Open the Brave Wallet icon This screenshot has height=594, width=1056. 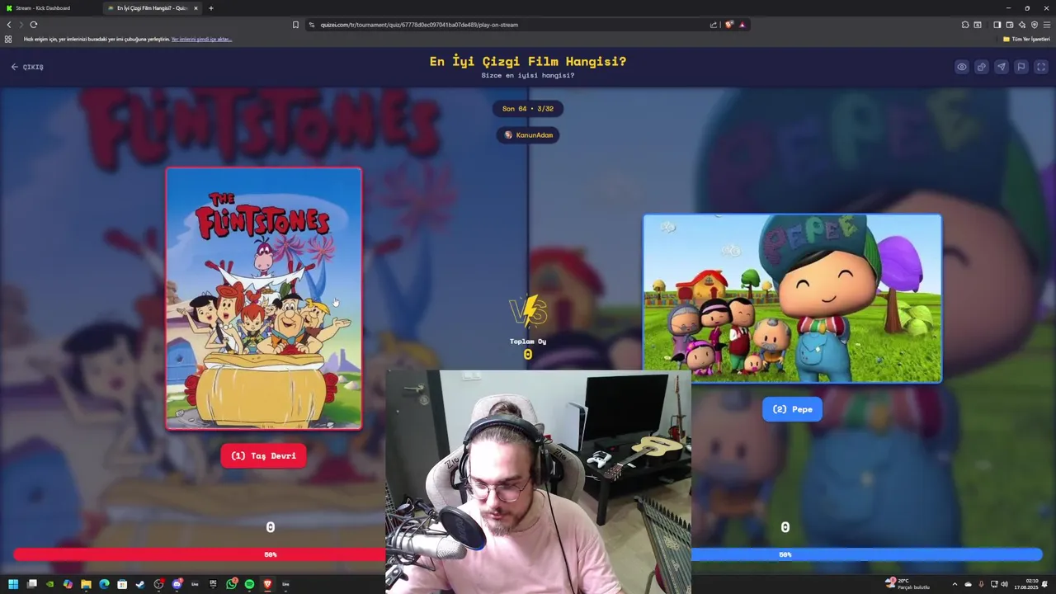[1009, 25]
